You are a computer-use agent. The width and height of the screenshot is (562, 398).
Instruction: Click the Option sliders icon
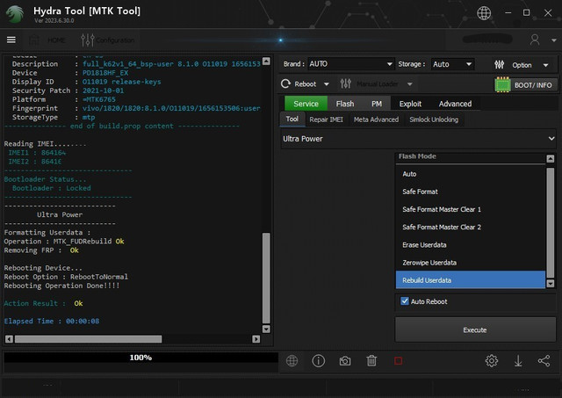[500, 64]
